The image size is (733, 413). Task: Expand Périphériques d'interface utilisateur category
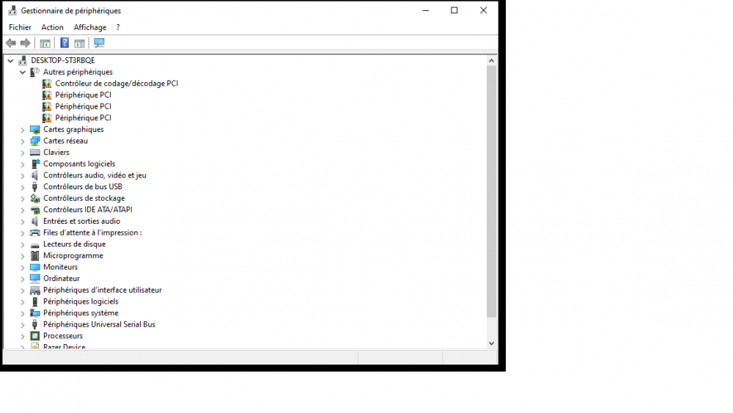23,290
